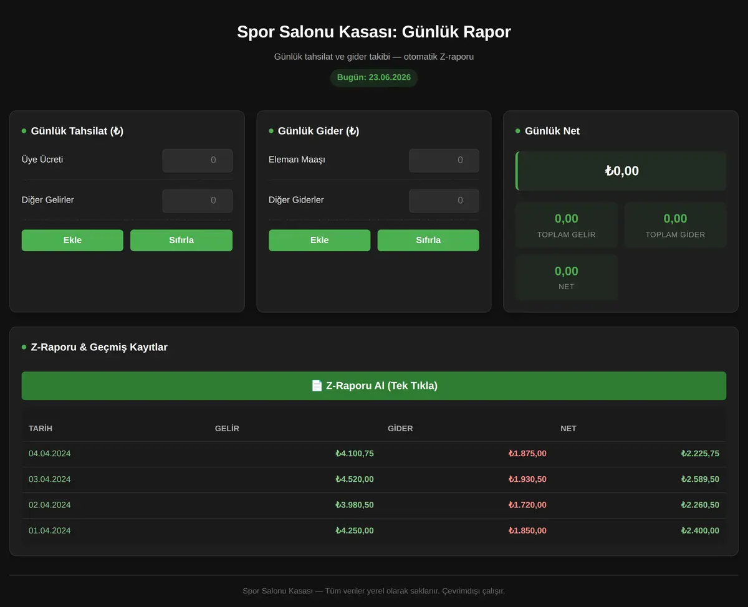Select the 01.04.2024 date row
Viewport: 748px width, 607px height.
[374, 531]
